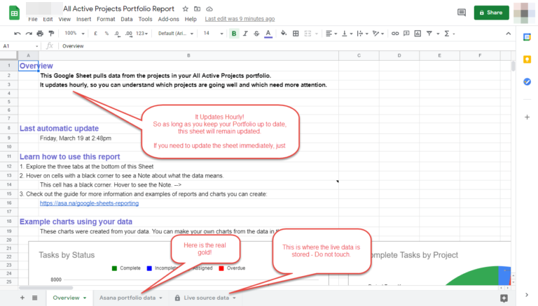
Task: Click the Get add-ons plus icon
Action: (x=527, y=117)
